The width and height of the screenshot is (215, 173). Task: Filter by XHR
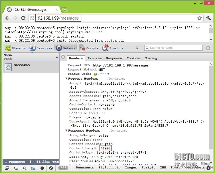pos(163,168)
